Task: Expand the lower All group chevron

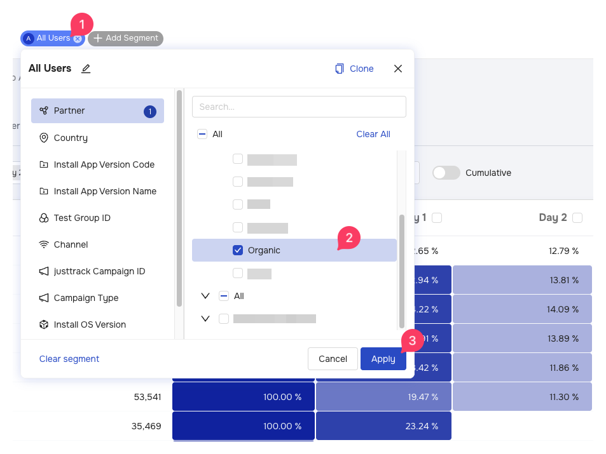Action: click(x=205, y=296)
